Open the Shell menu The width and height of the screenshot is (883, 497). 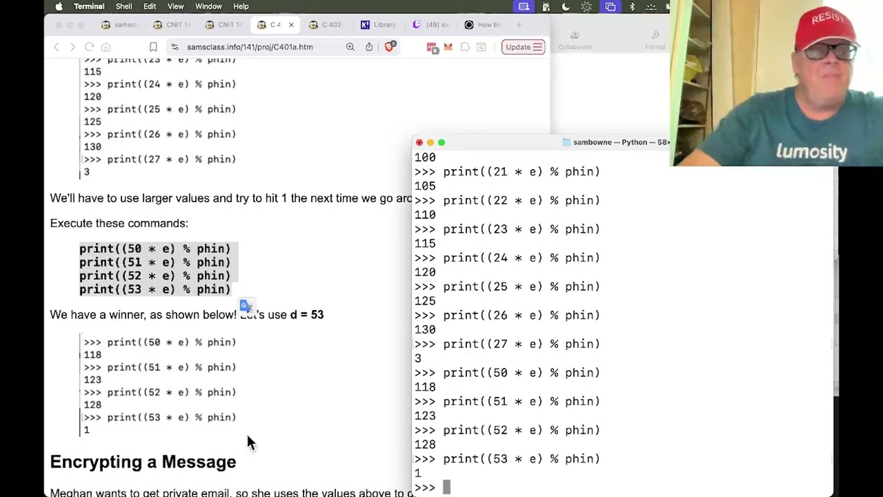[124, 7]
